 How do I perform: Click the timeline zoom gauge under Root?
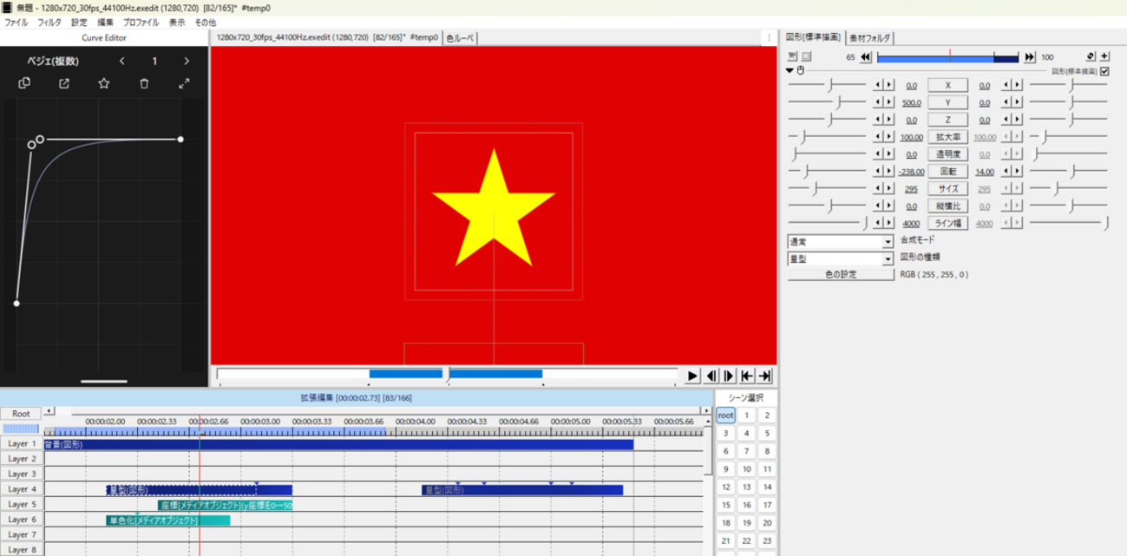tap(21, 428)
